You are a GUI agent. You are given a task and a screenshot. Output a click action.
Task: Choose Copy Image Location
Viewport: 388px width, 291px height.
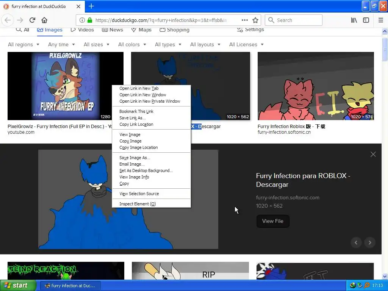click(x=151, y=147)
